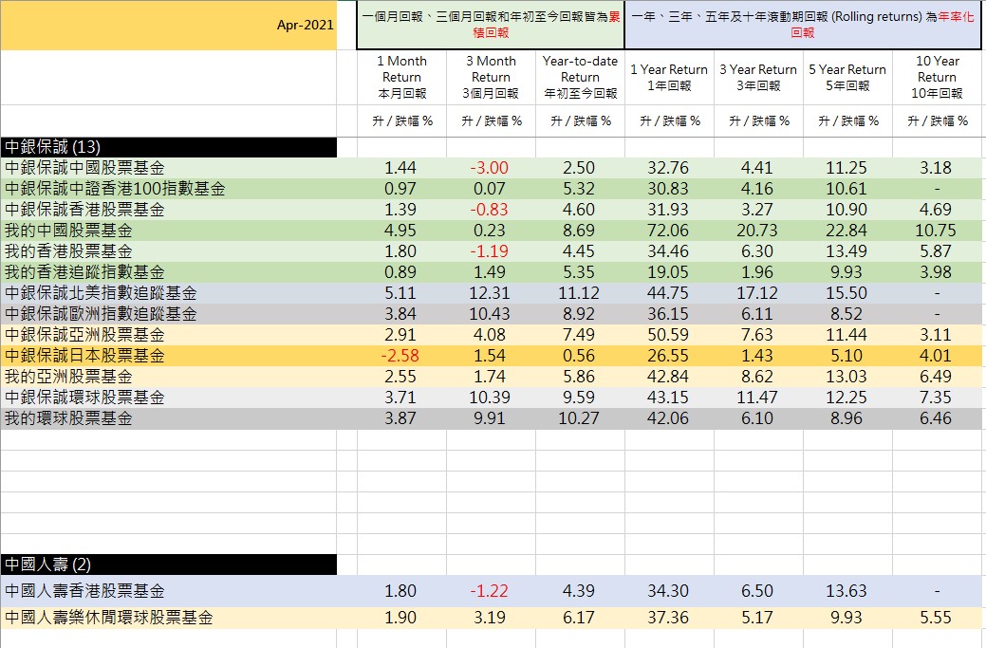Image resolution: width=986 pixels, height=648 pixels.
Task: Select the 11.12 year-to-date return cell
Action: coord(579,293)
